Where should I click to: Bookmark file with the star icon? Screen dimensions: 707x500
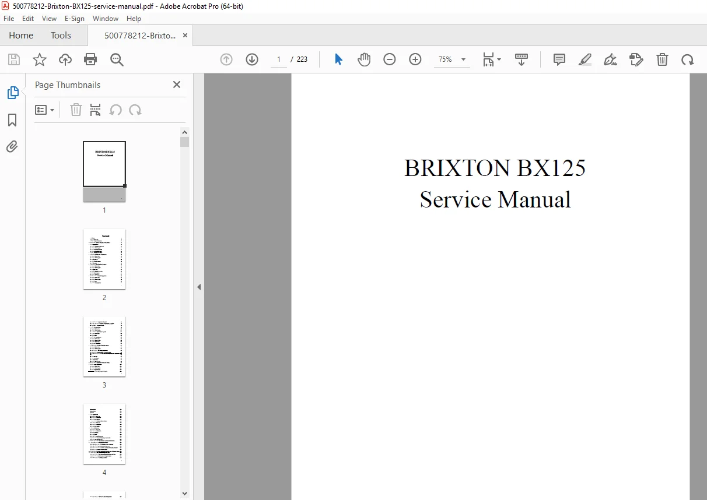click(40, 59)
